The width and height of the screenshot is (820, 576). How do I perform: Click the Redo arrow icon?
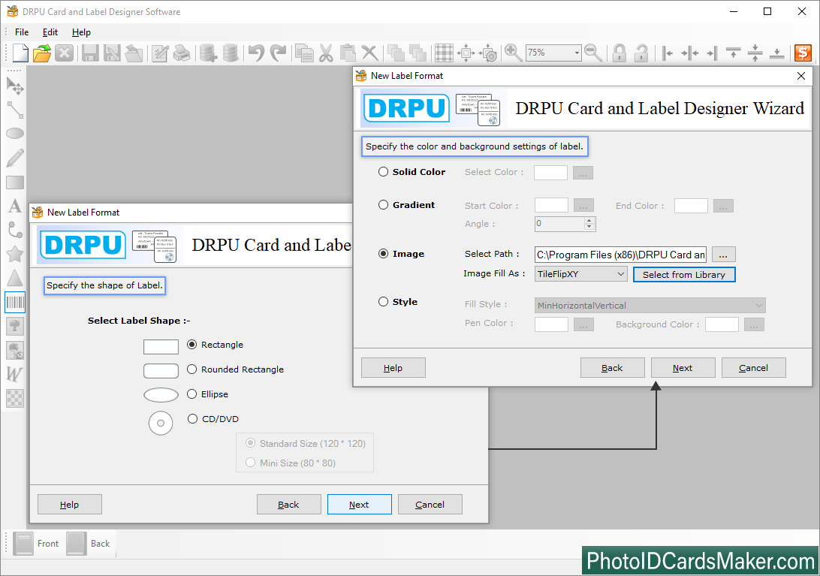pyautogui.click(x=278, y=53)
